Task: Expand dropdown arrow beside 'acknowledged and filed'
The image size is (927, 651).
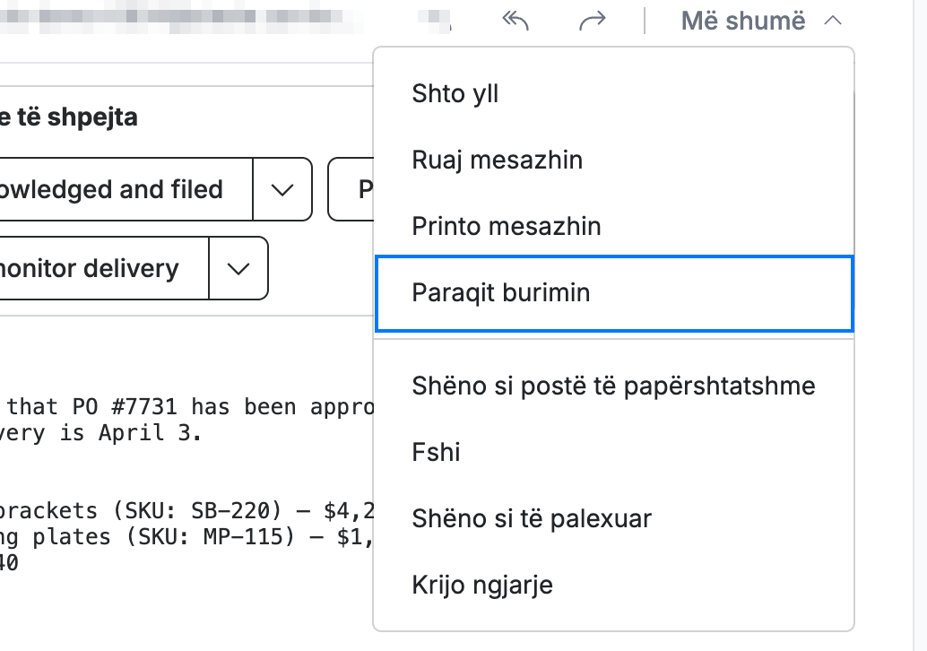Action: pyautogui.click(x=282, y=189)
